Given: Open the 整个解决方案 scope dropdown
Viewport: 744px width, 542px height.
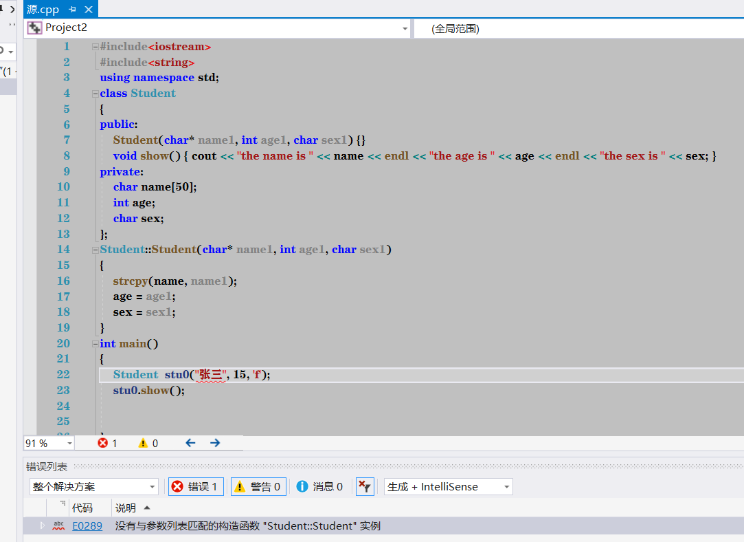Looking at the screenshot, I should coord(93,487).
